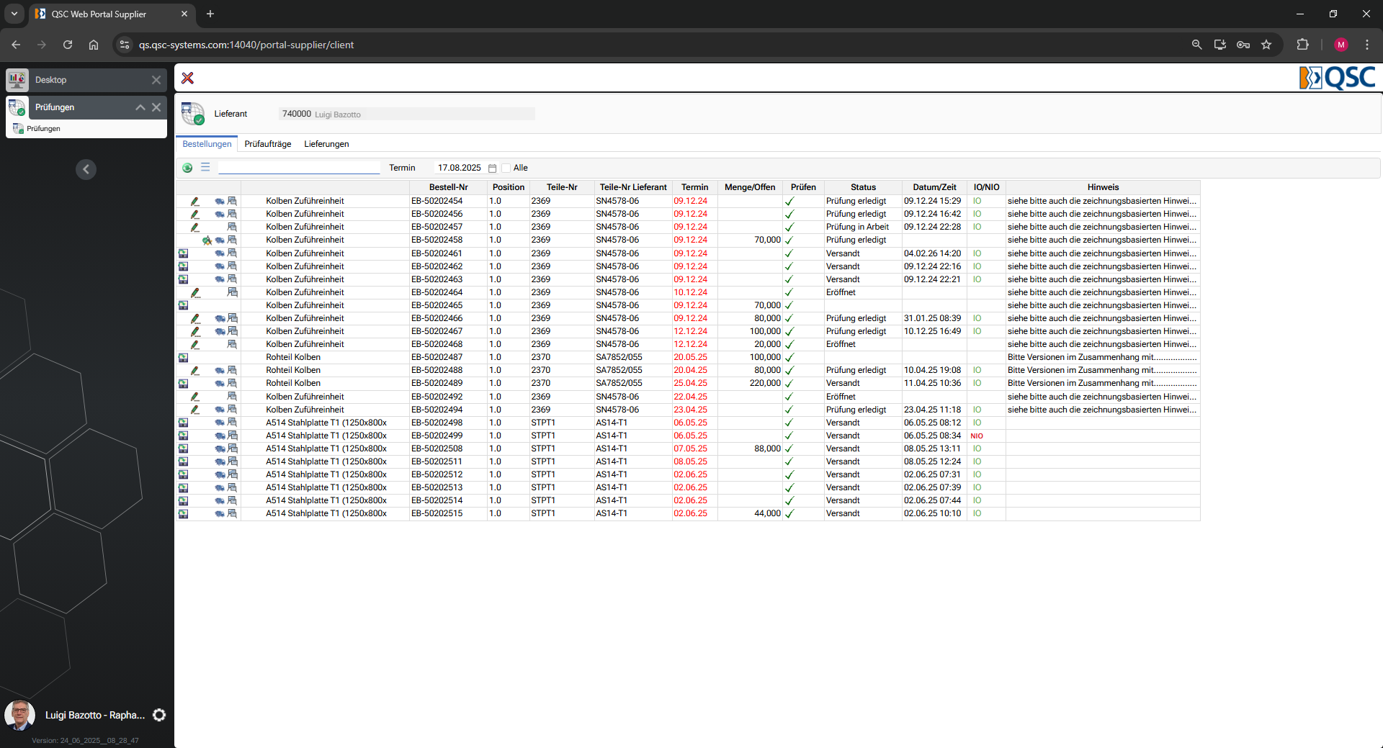Open the message icon for EB-50202463
1383x748 pixels.
232,279
